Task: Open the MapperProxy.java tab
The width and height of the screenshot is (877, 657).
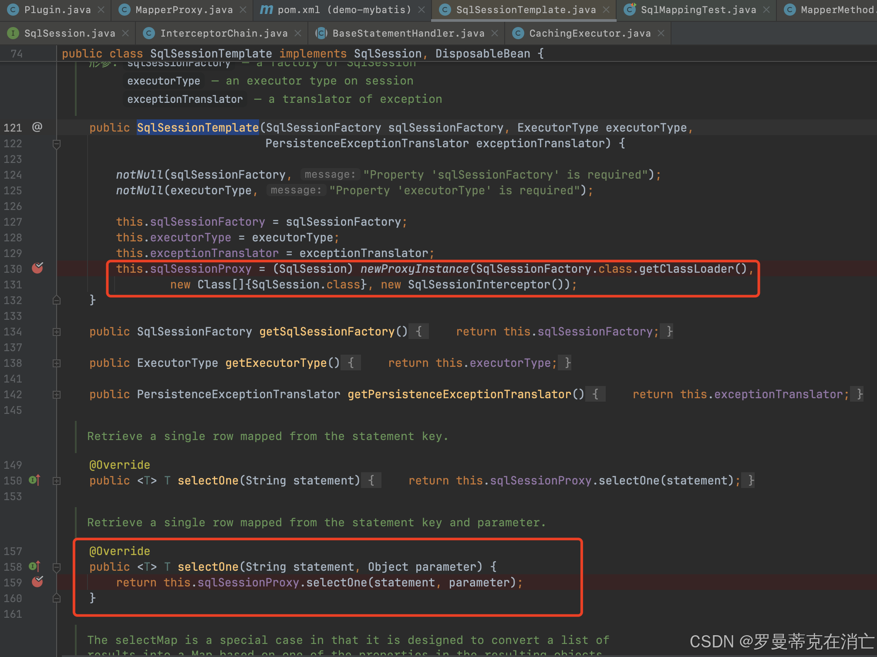Action: click(184, 10)
